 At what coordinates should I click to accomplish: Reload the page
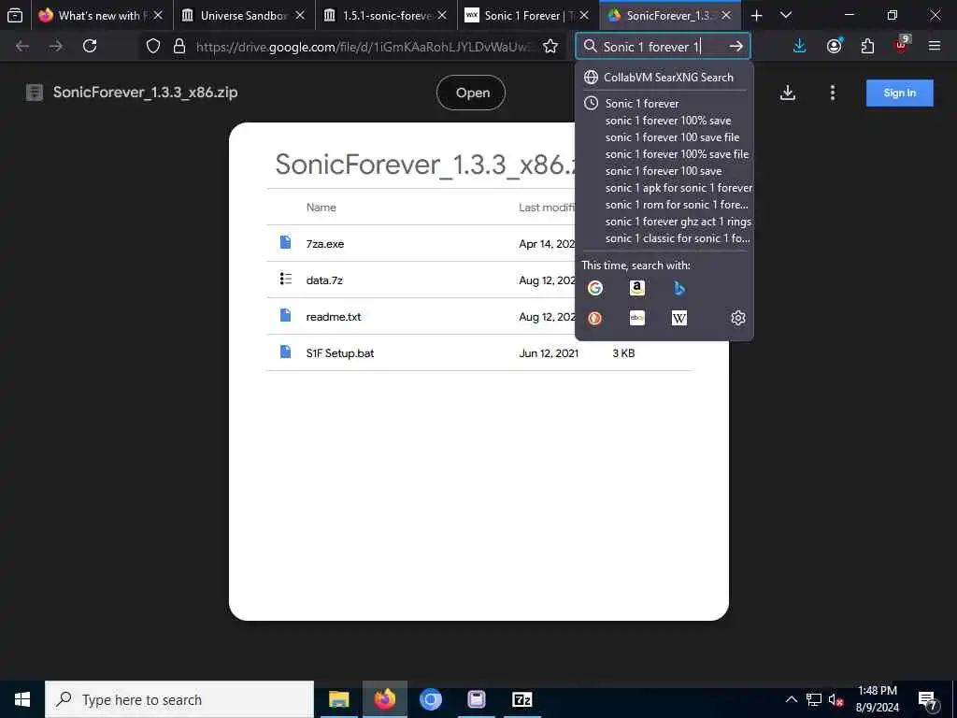point(90,46)
